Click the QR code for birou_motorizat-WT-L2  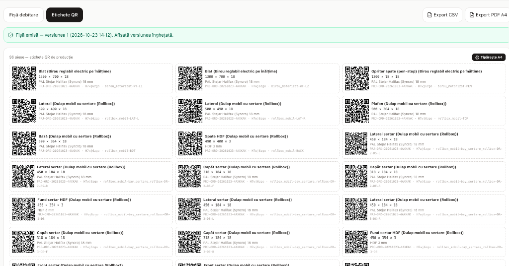click(x=190, y=78)
